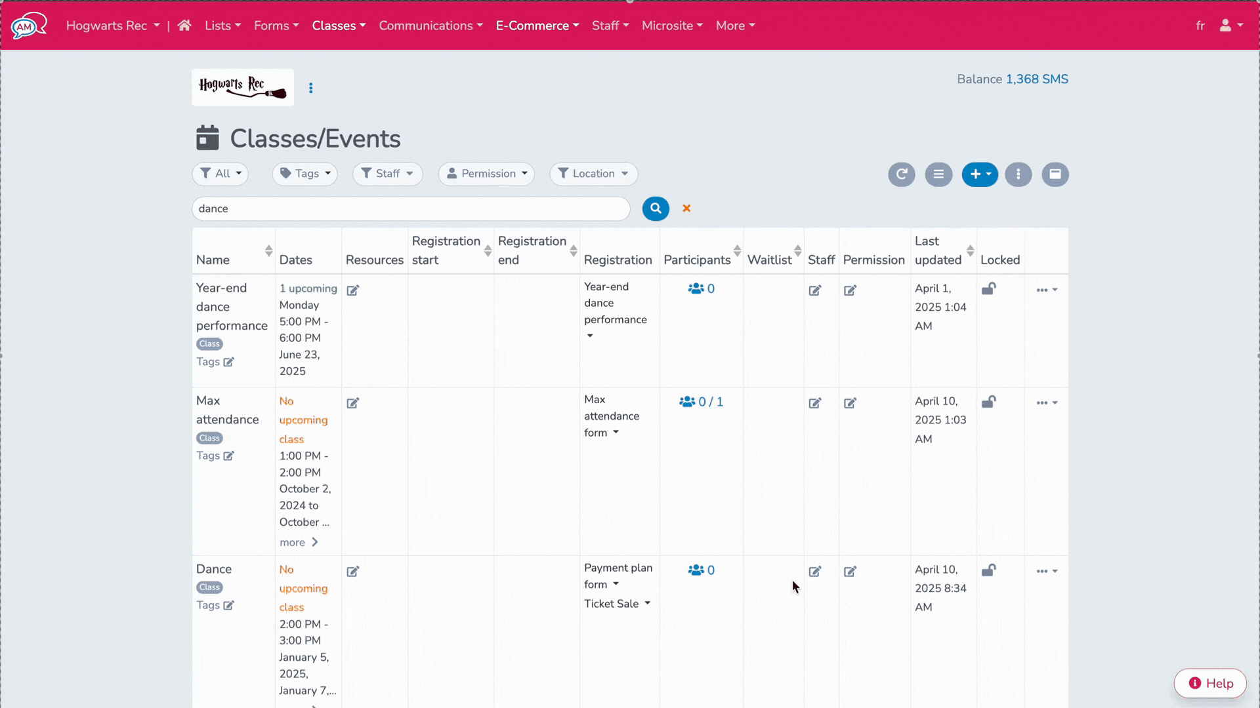The height and width of the screenshot is (708, 1260).
Task: Open the vertical three-dot options icon
Action: [1018, 174]
